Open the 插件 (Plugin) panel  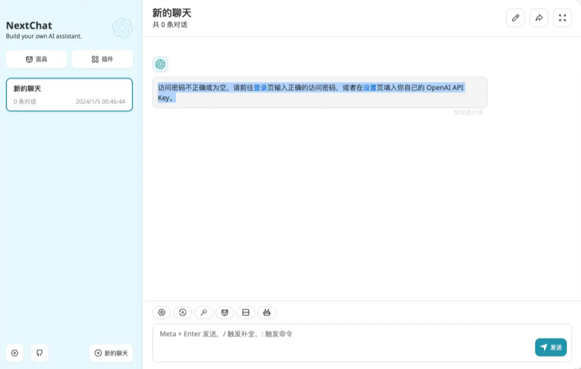point(102,59)
